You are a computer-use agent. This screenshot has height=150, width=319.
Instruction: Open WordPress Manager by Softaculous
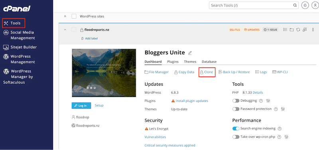click(18, 77)
